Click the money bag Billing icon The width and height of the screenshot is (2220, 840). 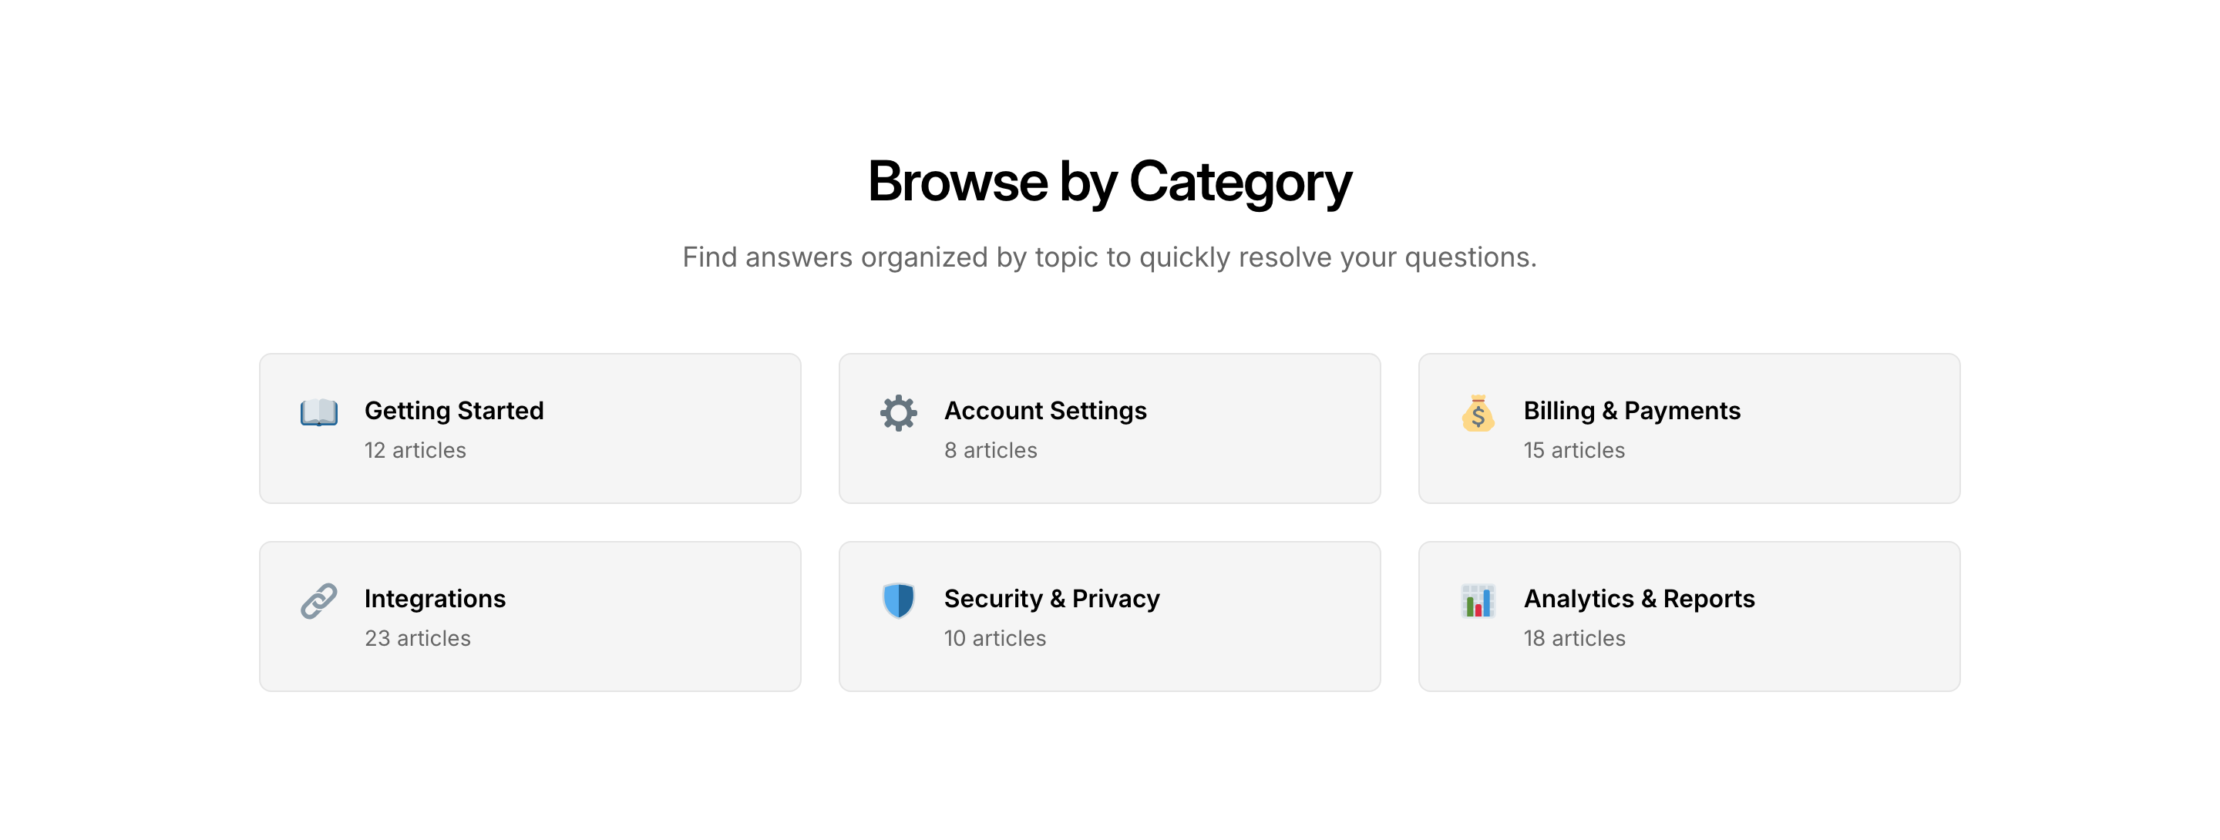pyautogui.click(x=1477, y=412)
